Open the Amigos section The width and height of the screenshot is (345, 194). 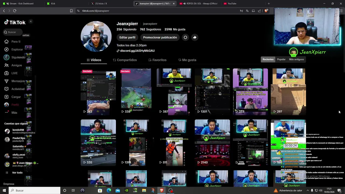click(16, 65)
